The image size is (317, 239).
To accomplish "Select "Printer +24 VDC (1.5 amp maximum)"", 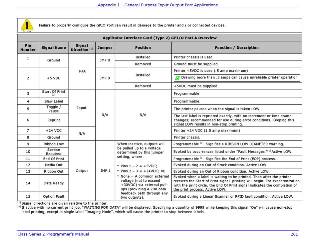I will [x=207, y=131].
